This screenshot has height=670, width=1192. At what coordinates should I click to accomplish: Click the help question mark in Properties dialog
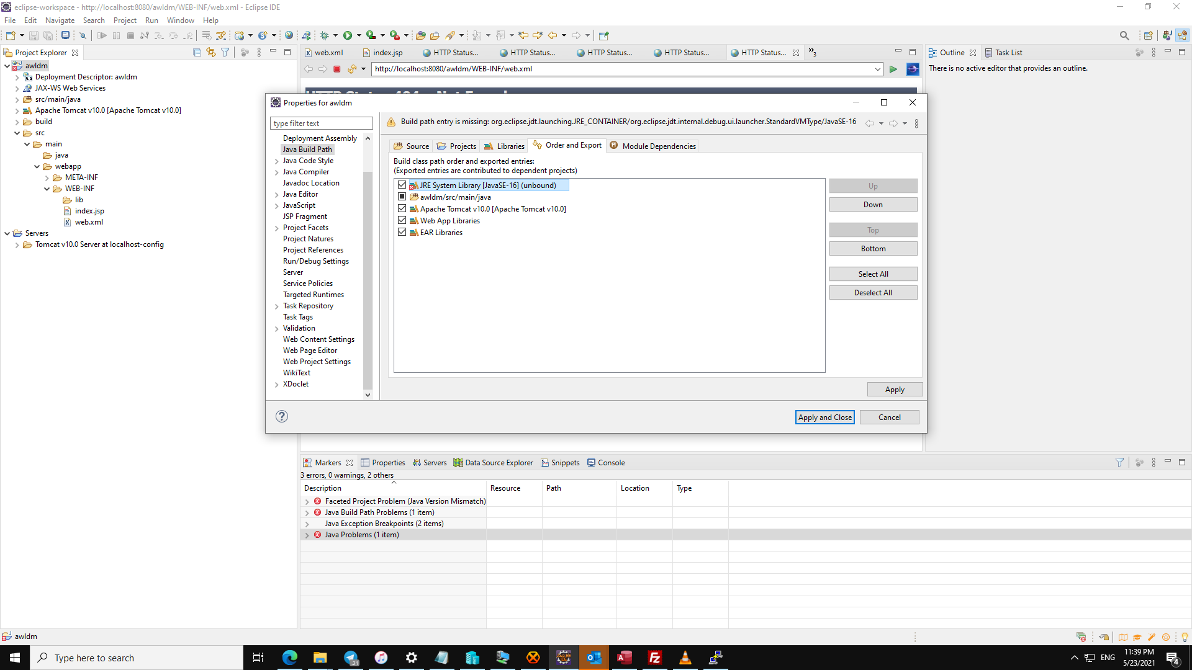pyautogui.click(x=282, y=416)
